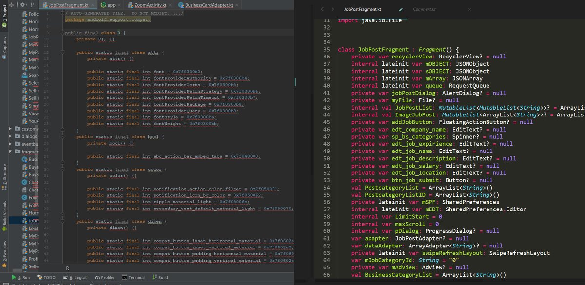Collapse the header comment fold at line 1
Image resolution: width=585 pixels, height=285 pixels.
click(x=62, y=13)
